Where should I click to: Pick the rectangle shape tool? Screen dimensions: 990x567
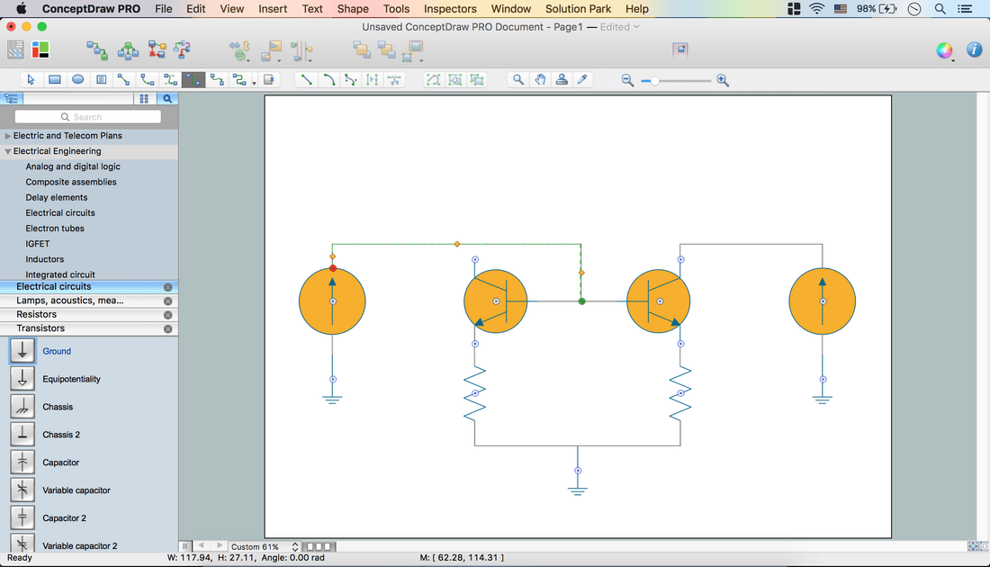55,80
